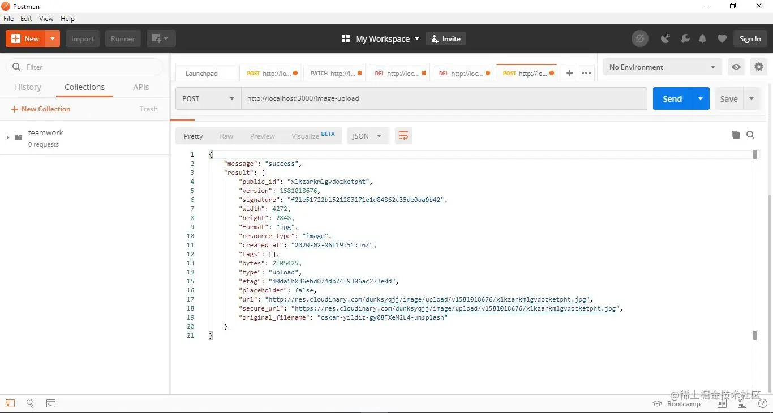The image size is (773, 413).
Task: Click Sign In
Action: pos(750,38)
